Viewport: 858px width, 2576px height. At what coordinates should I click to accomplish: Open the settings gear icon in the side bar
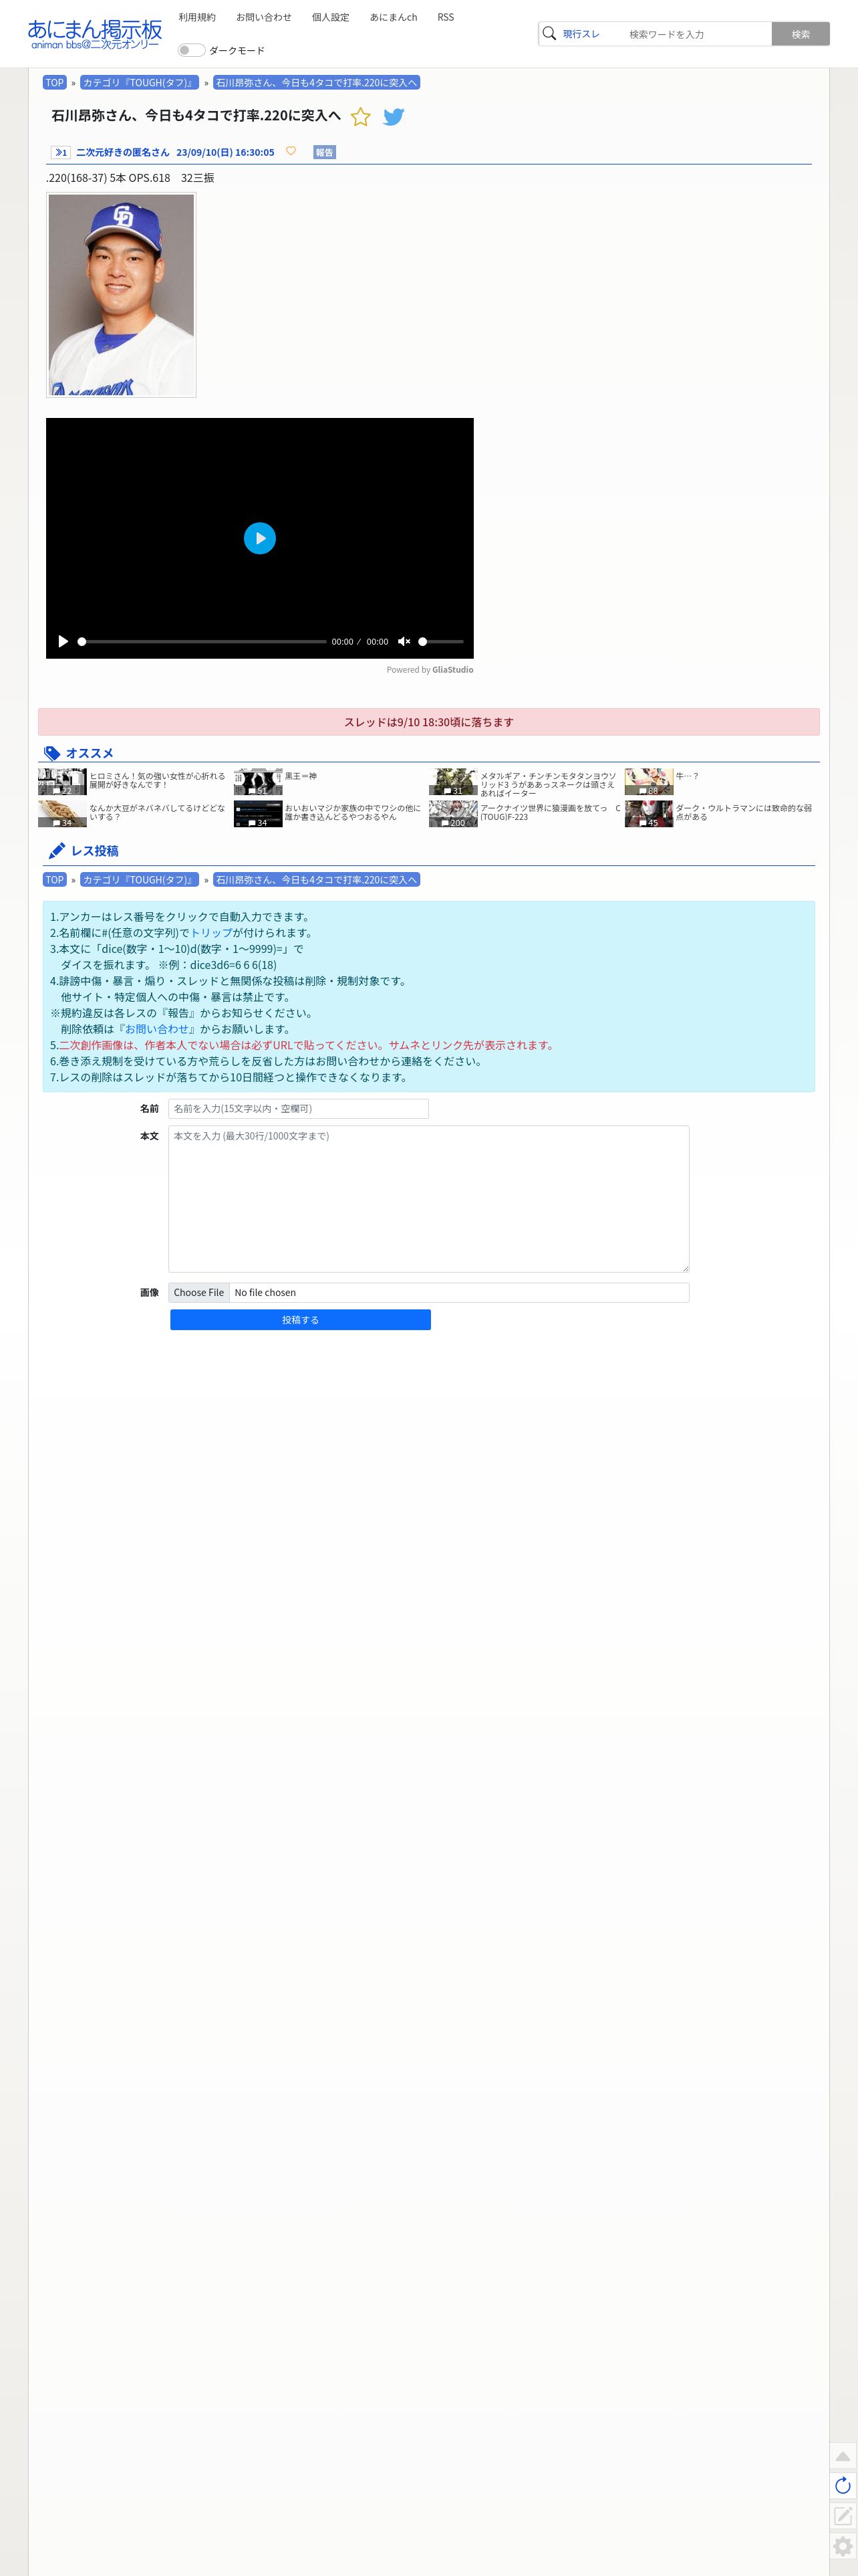[x=842, y=2546]
